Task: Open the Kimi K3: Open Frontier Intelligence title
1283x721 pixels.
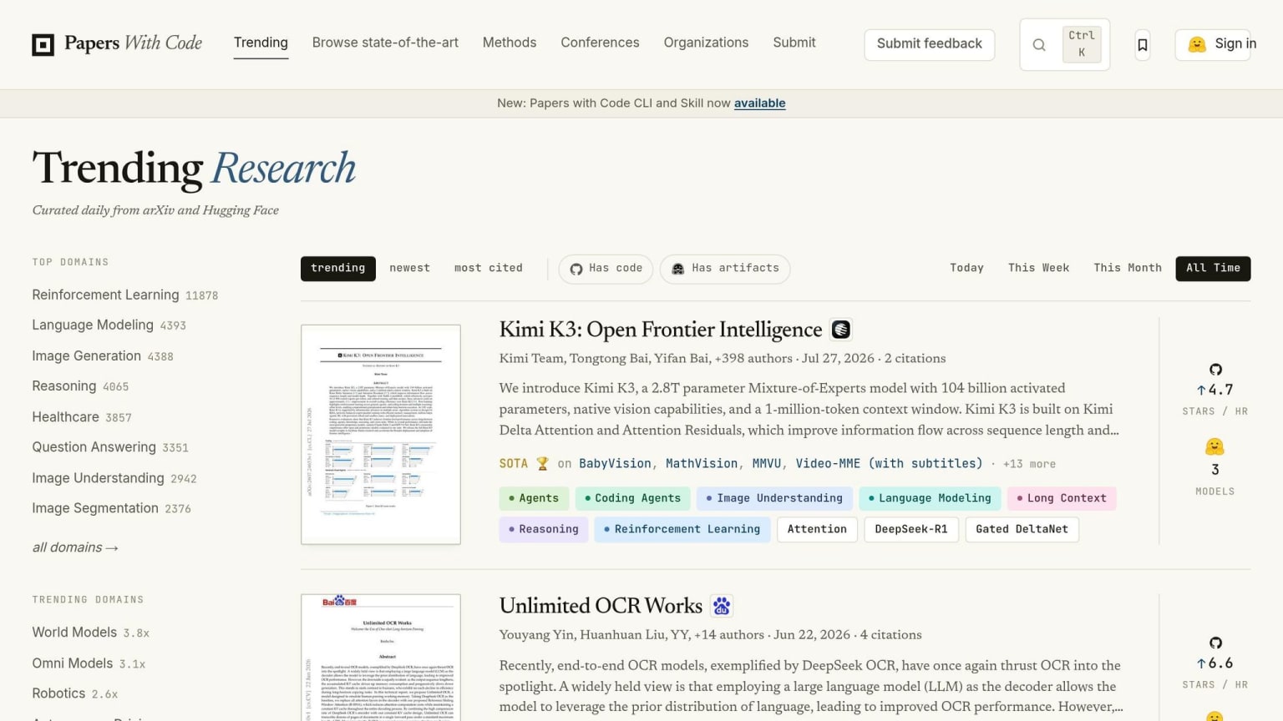Action: pos(661,330)
